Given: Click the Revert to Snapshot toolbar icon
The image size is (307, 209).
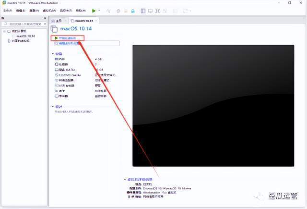Looking at the screenshot, I should (126, 11).
